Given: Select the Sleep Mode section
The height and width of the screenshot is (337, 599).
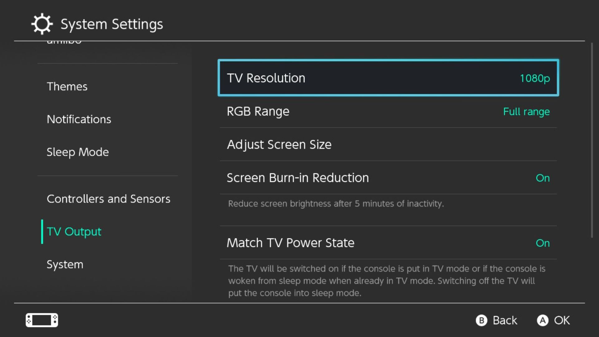Looking at the screenshot, I should click(x=78, y=152).
